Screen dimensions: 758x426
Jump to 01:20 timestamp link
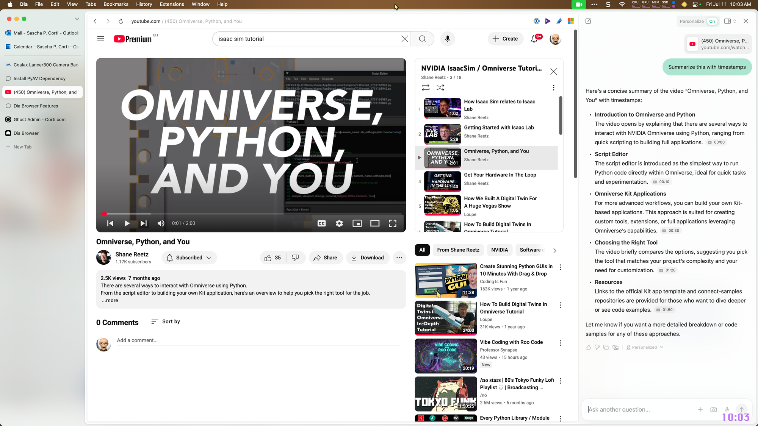[667, 270]
